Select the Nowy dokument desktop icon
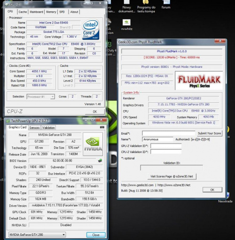 [126, 7]
